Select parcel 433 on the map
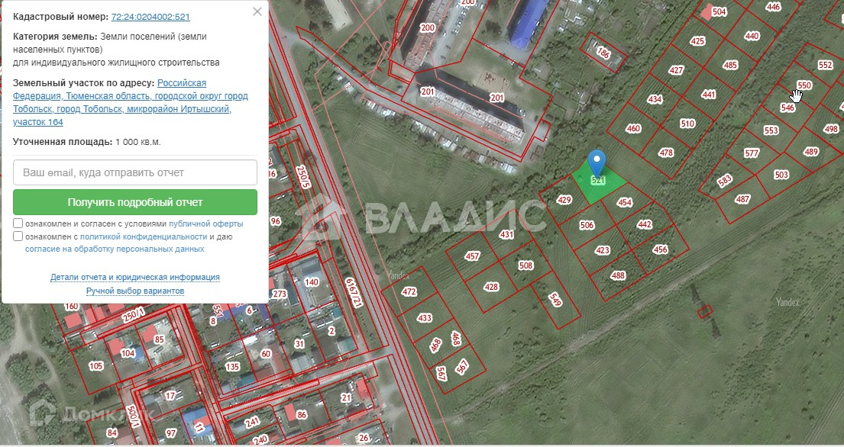Viewport: 844px width, 447px height. click(425, 318)
